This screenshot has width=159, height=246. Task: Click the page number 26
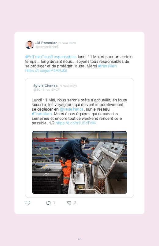(79, 239)
